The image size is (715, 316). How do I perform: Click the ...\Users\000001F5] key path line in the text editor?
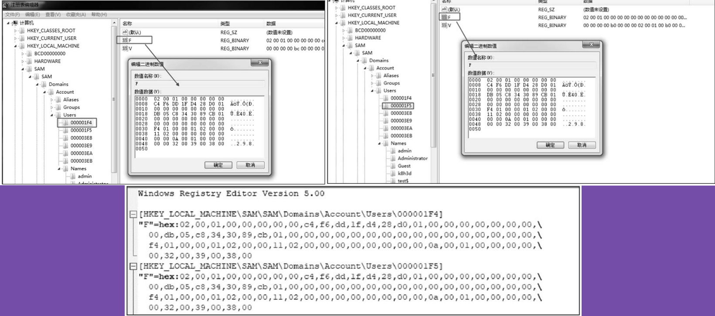point(291,266)
